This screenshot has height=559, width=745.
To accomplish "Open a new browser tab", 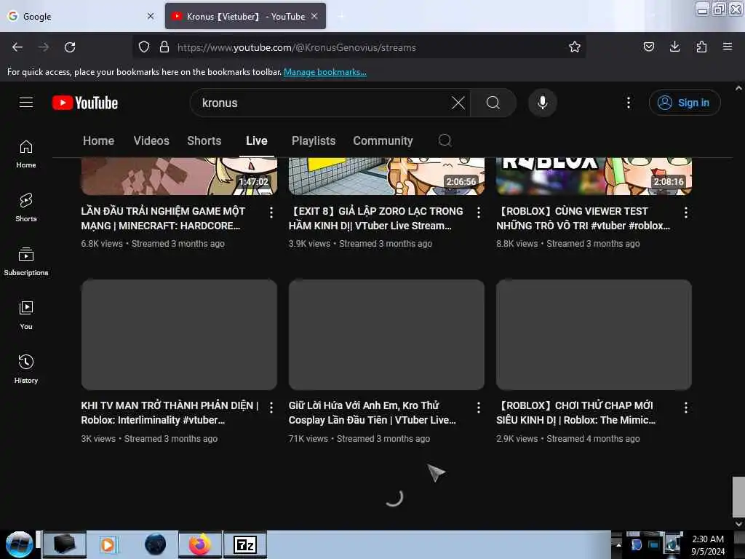I will [x=340, y=16].
